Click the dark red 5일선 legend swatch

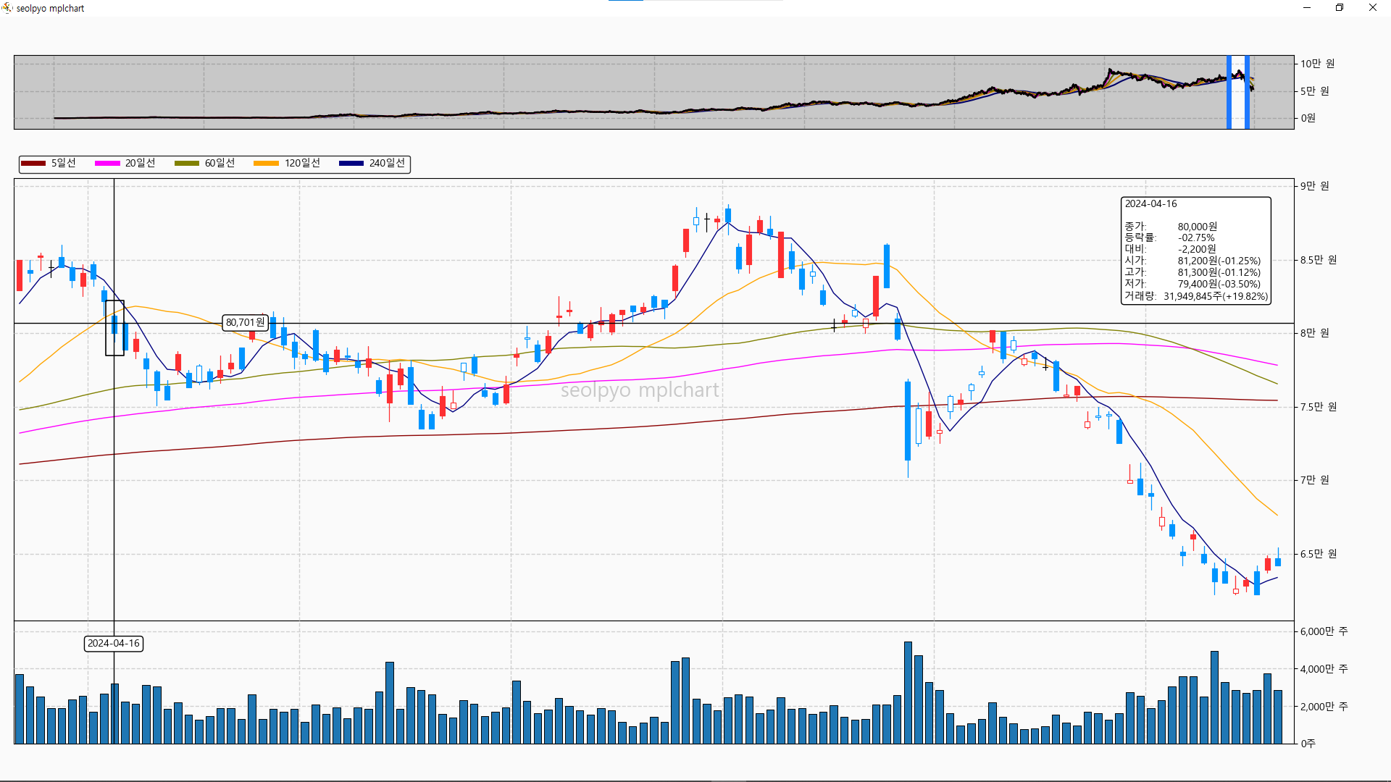[33, 164]
